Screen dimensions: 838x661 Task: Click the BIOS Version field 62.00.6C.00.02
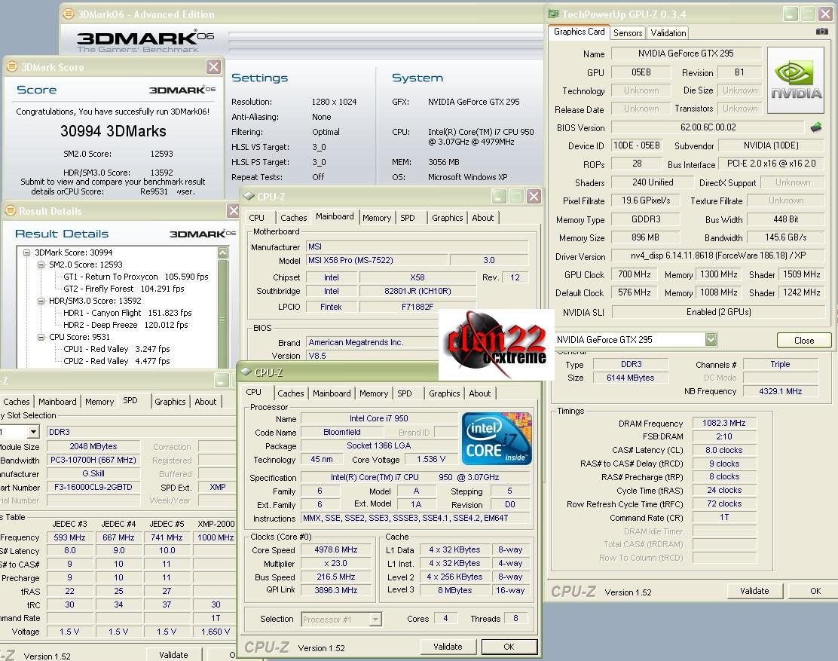click(708, 127)
